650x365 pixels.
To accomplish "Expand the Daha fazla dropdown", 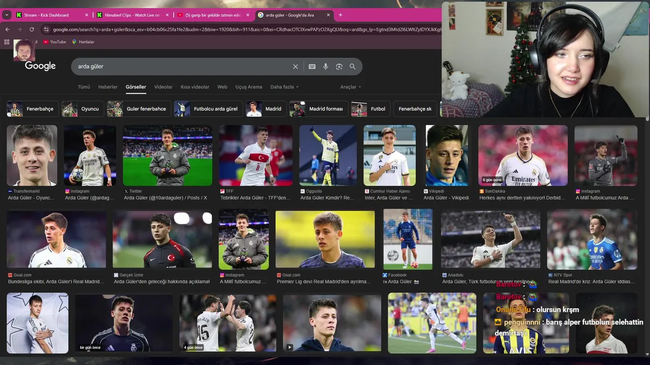I will (x=284, y=87).
